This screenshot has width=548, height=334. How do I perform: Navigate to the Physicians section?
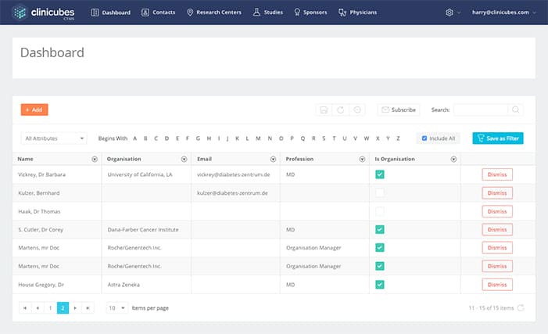point(357,13)
